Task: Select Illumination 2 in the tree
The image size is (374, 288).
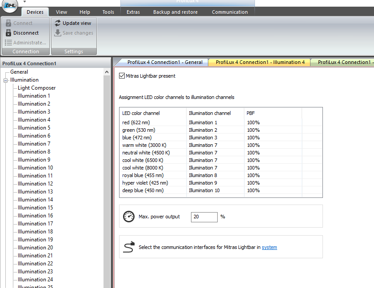Action: (34, 104)
